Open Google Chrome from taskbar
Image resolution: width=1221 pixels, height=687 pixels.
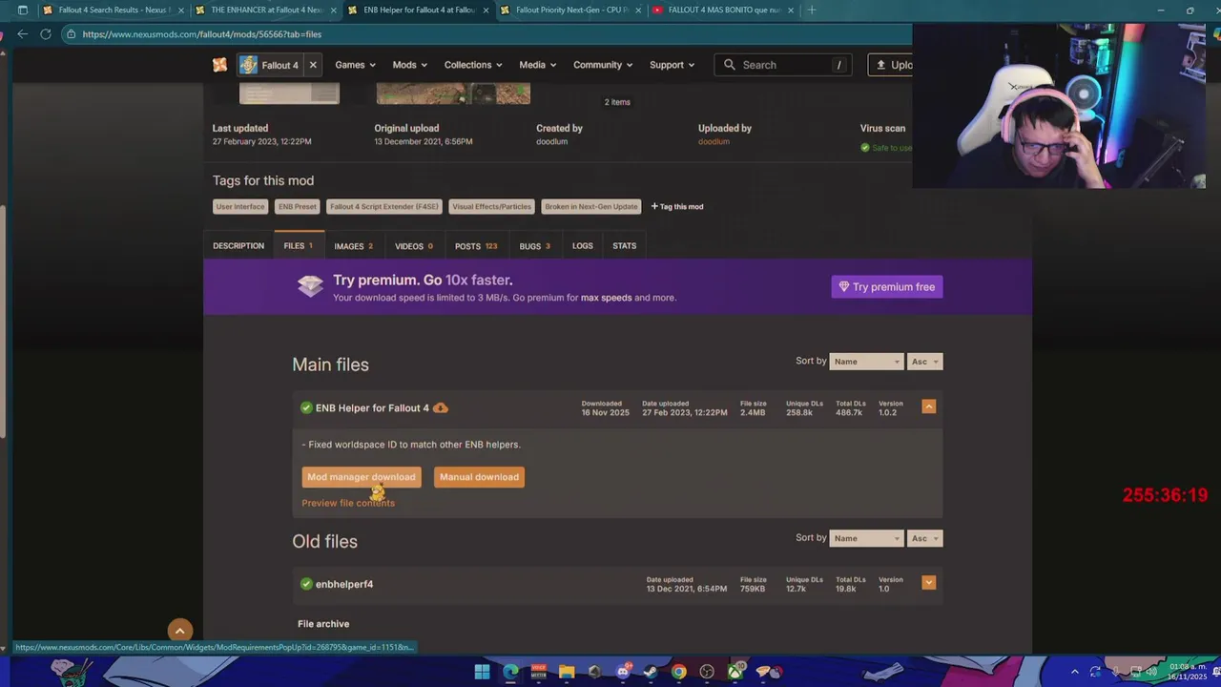click(678, 672)
